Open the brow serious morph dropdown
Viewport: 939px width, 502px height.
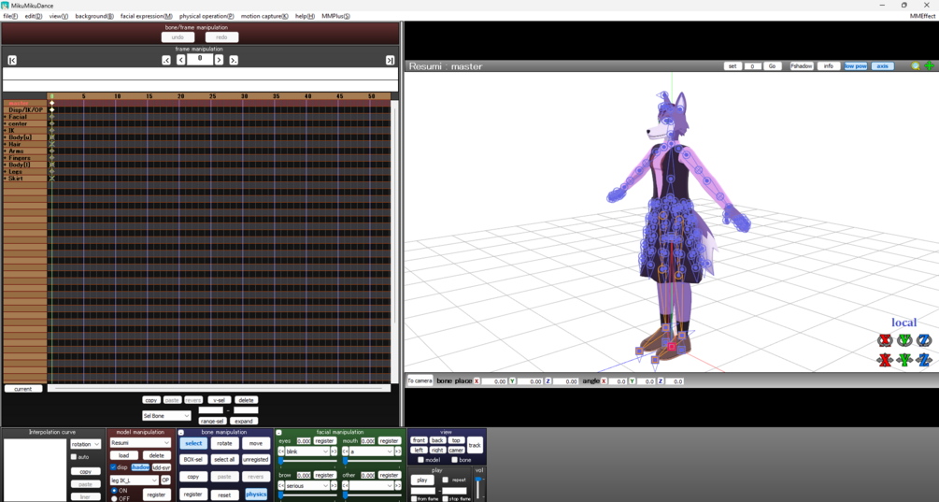(x=307, y=486)
